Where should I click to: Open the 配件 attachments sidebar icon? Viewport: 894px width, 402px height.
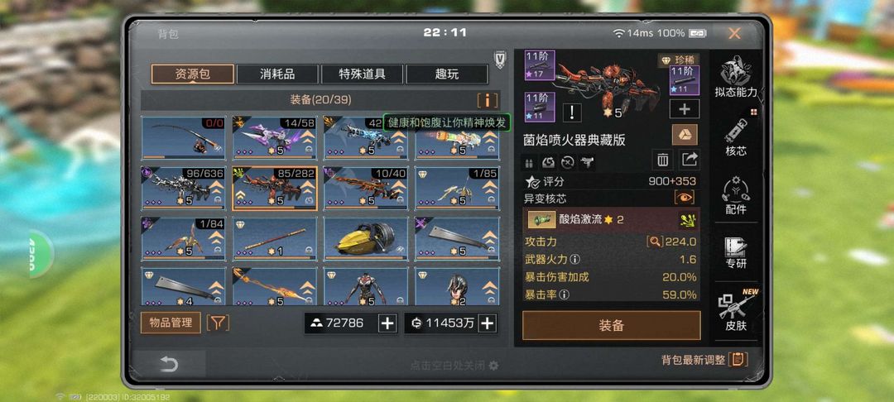[x=736, y=197]
